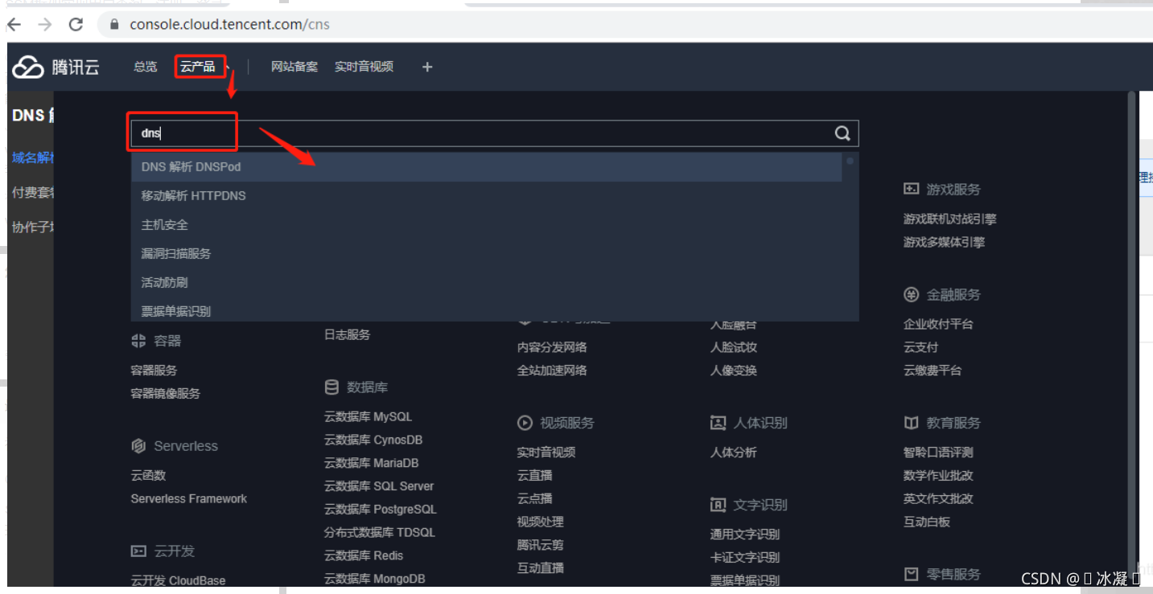Image resolution: width=1153 pixels, height=594 pixels.
Task: Open 云函数 link
Action: 148,476
